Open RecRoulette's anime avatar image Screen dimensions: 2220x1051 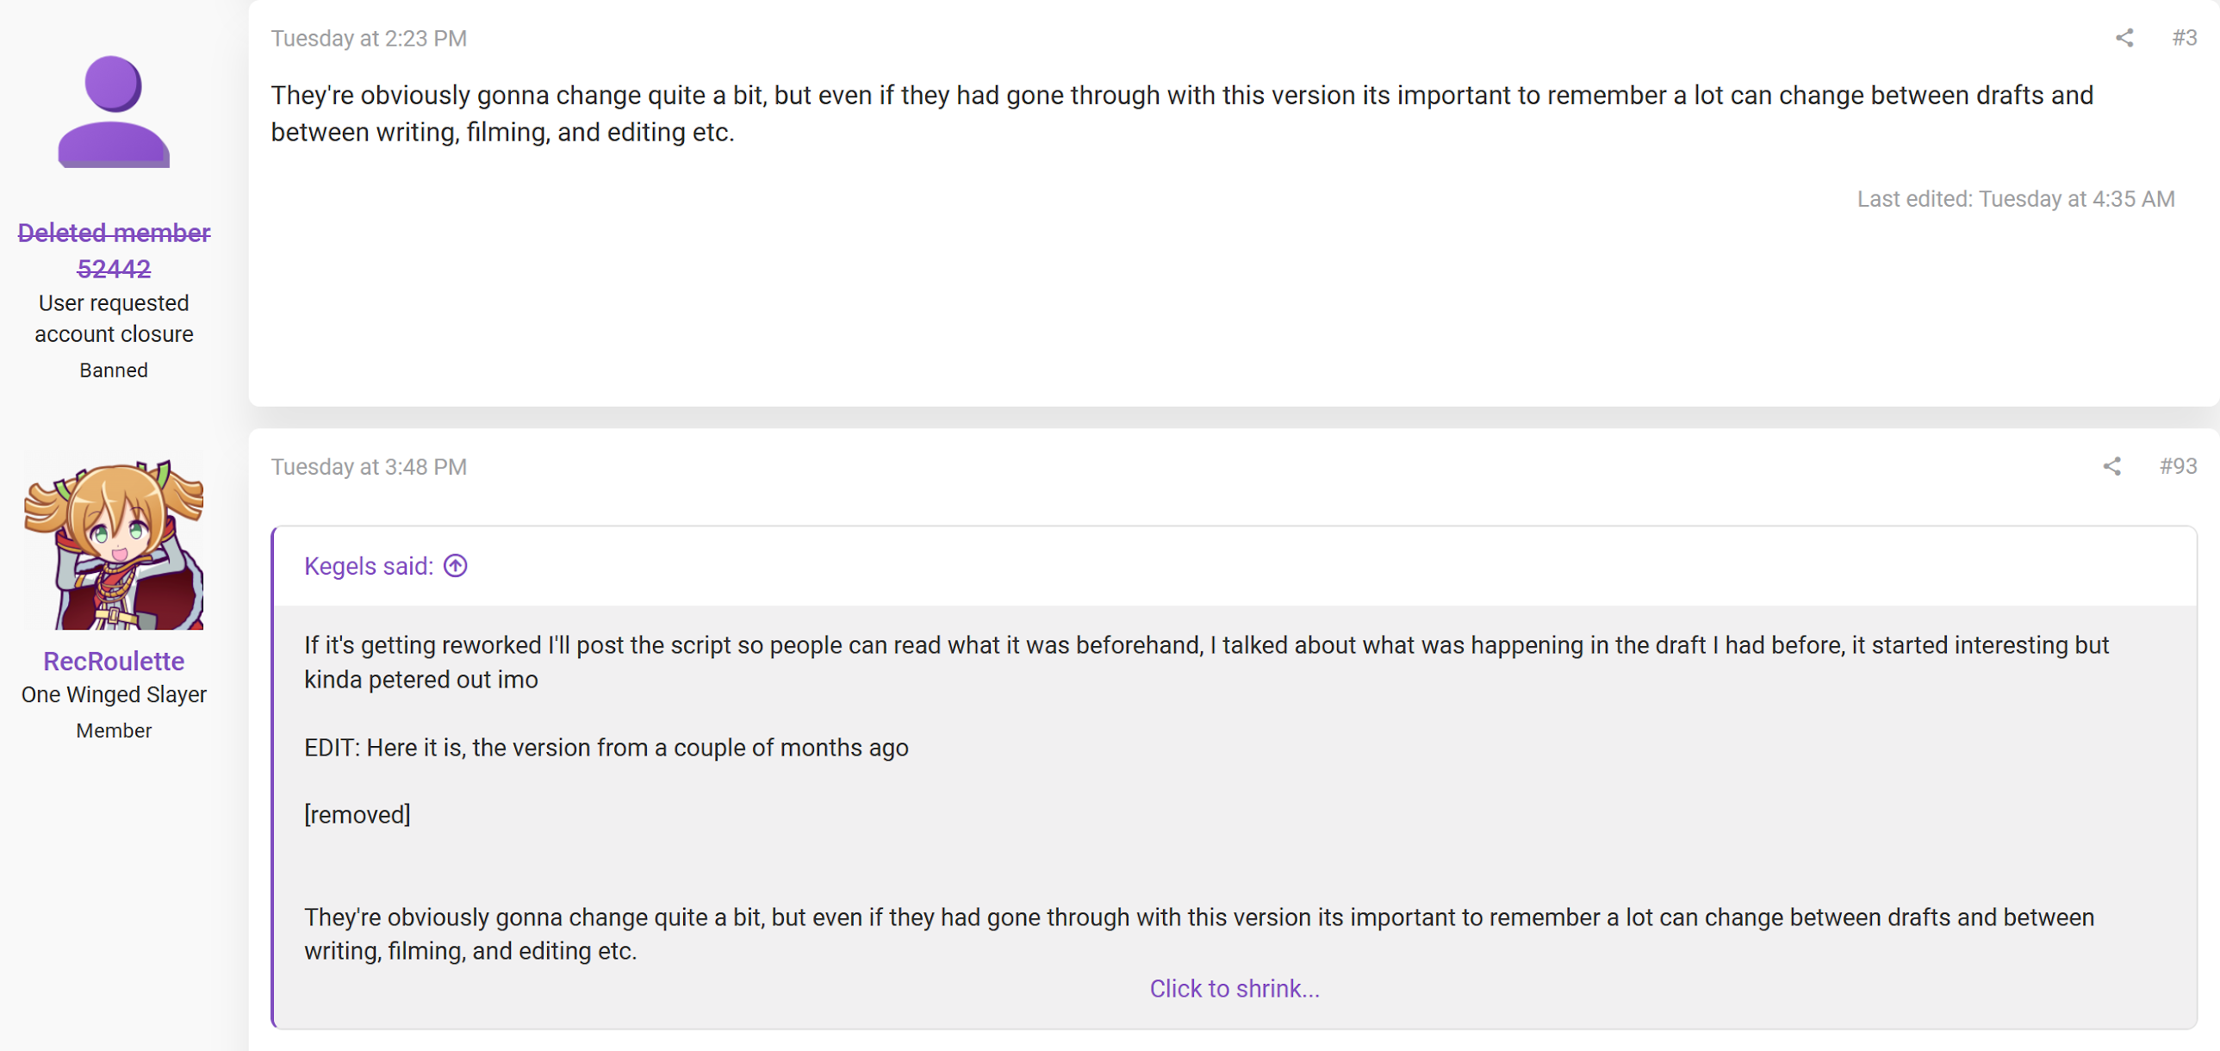coord(114,544)
